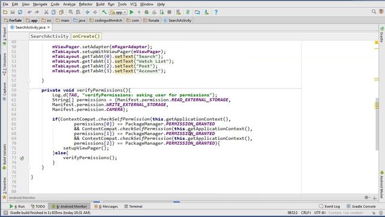Open the SDK Manager download icon
The height and width of the screenshot is (217, 385).
click(x=206, y=12)
